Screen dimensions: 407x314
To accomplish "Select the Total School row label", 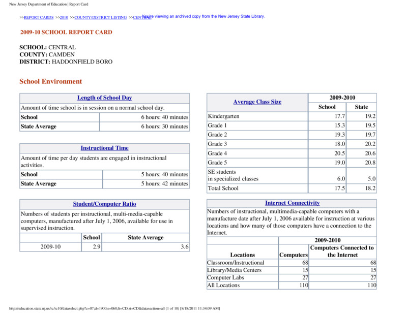I will click(223, 188).
